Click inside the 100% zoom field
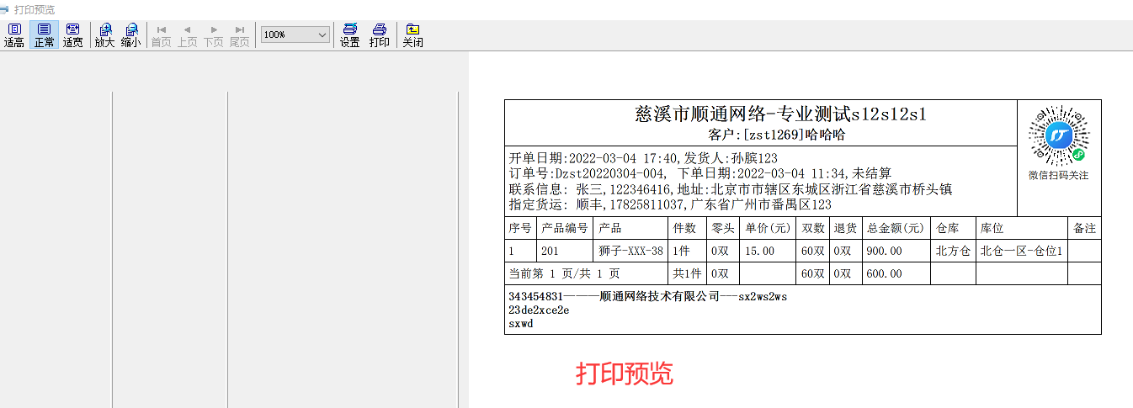1133x408 pixels. [x=286, y=34]
